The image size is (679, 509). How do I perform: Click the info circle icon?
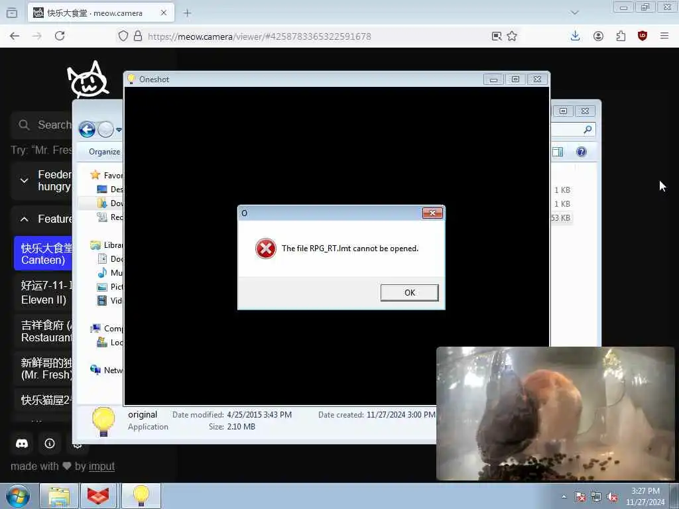point(49,443)
